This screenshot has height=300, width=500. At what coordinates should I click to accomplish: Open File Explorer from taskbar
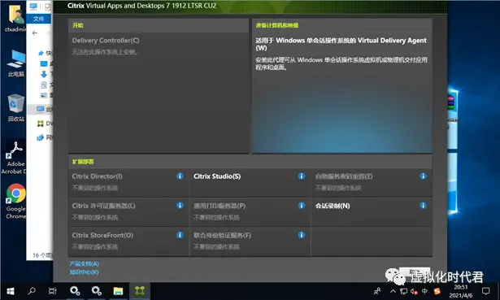coord(118,291)
